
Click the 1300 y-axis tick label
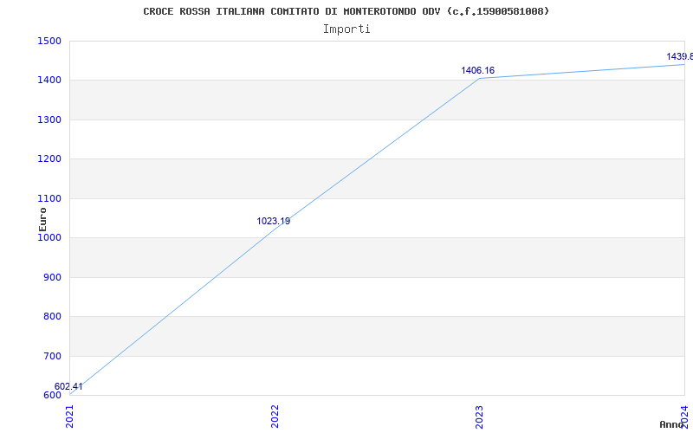(x=49, y=120)
